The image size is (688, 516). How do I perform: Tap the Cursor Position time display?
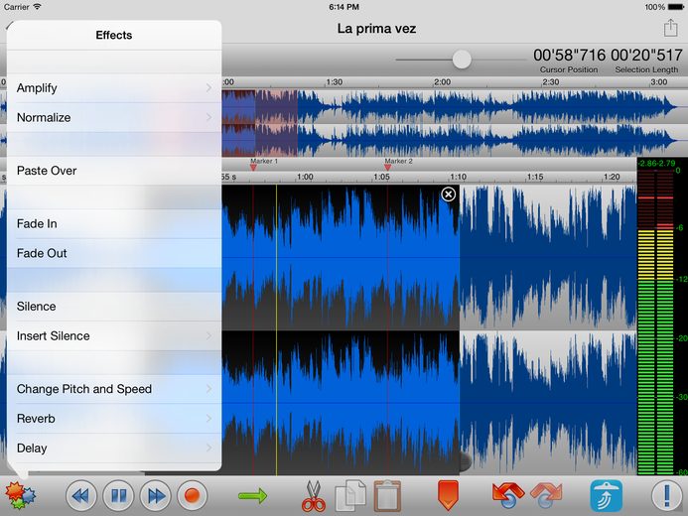[x=569, y=56]
